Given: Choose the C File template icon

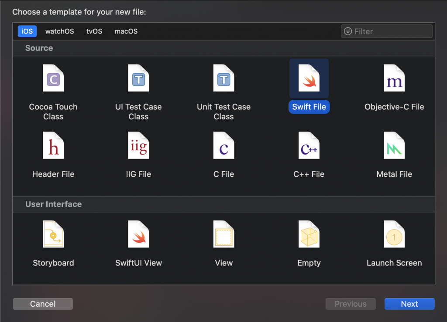Looking at the screenshot, I should [x=224, y=146].
